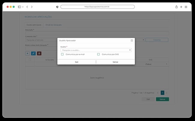Expand the sidebar menu chevron in browser toolbar

point(23,7)
